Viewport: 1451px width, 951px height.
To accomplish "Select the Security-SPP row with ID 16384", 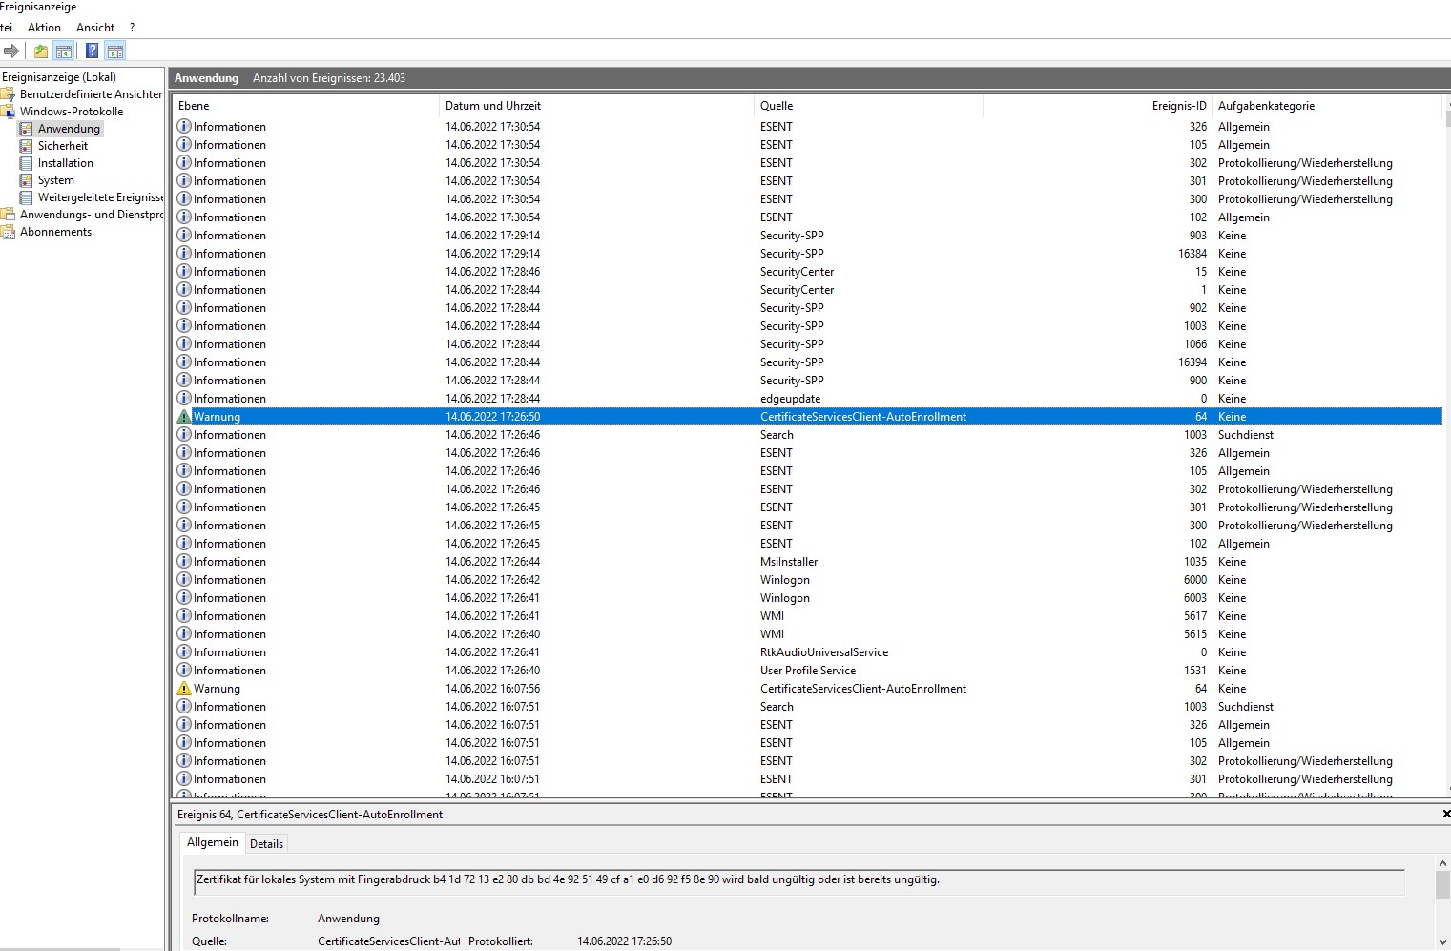I will (809, 254).
